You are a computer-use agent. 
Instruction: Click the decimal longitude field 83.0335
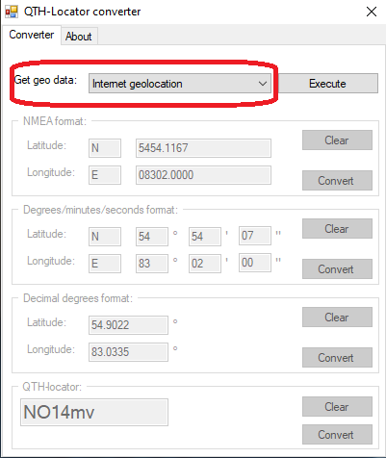click(128, 352)
